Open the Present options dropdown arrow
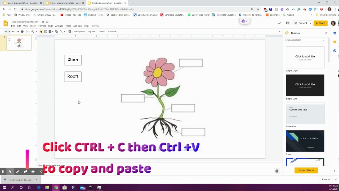Viewport: 339px width, 191px height. tap(310, 23)
